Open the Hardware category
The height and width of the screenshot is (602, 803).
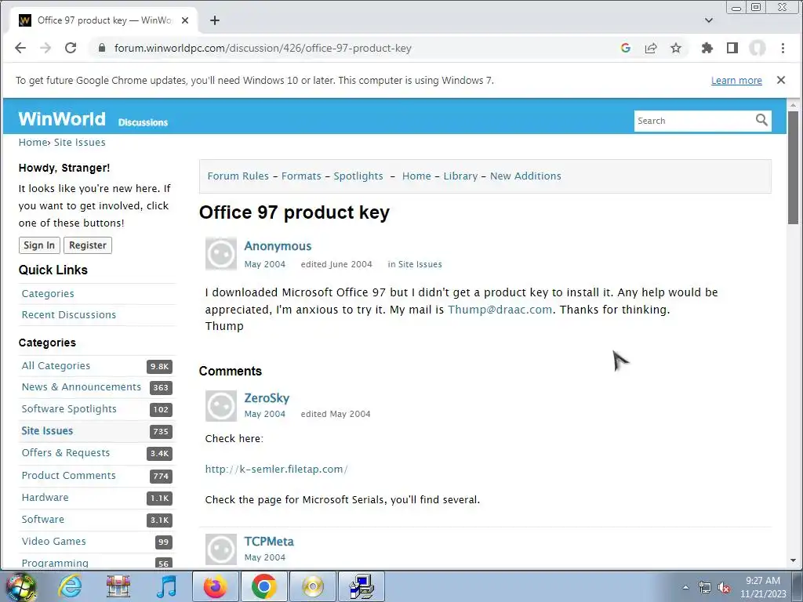coord(45,498)
